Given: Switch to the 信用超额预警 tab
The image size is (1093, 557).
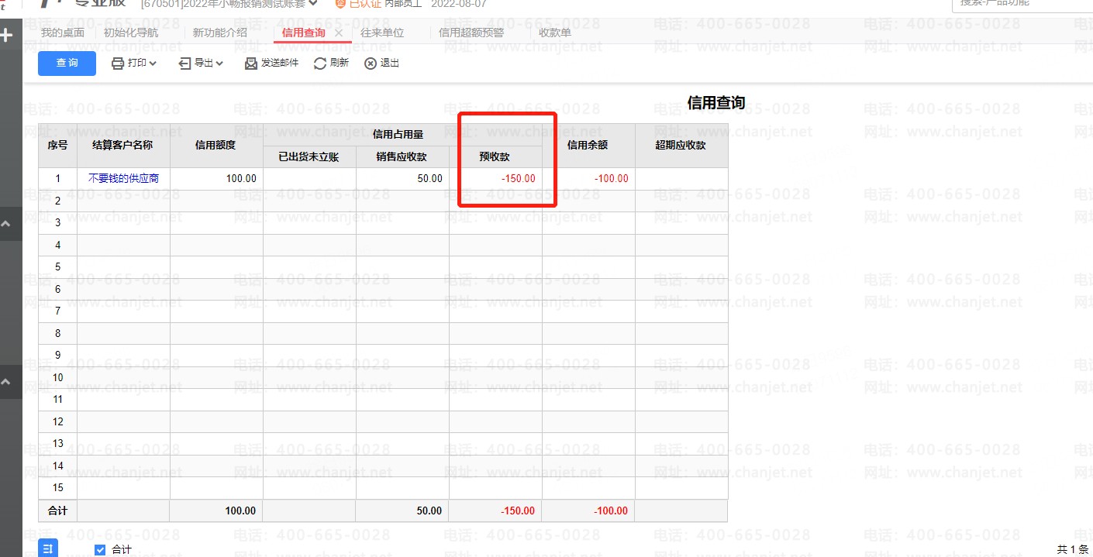Looking at the screenshot, I should click(x=471, y=33).
